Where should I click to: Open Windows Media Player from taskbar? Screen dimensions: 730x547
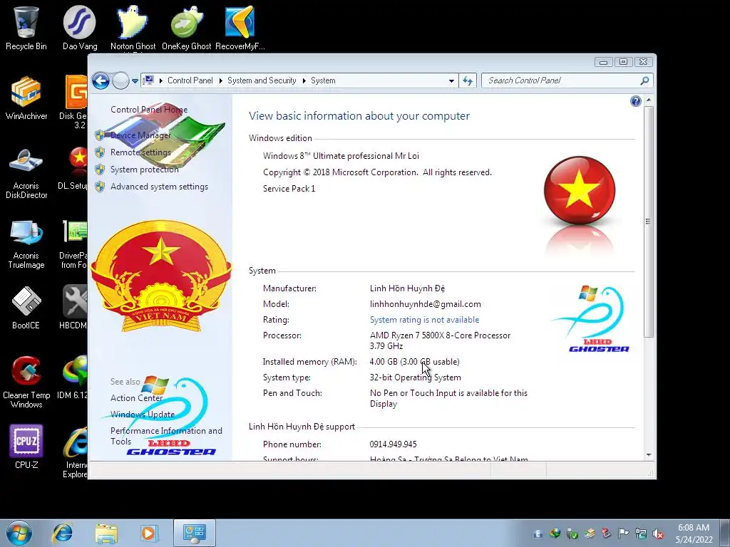click(x=149, y=533)
